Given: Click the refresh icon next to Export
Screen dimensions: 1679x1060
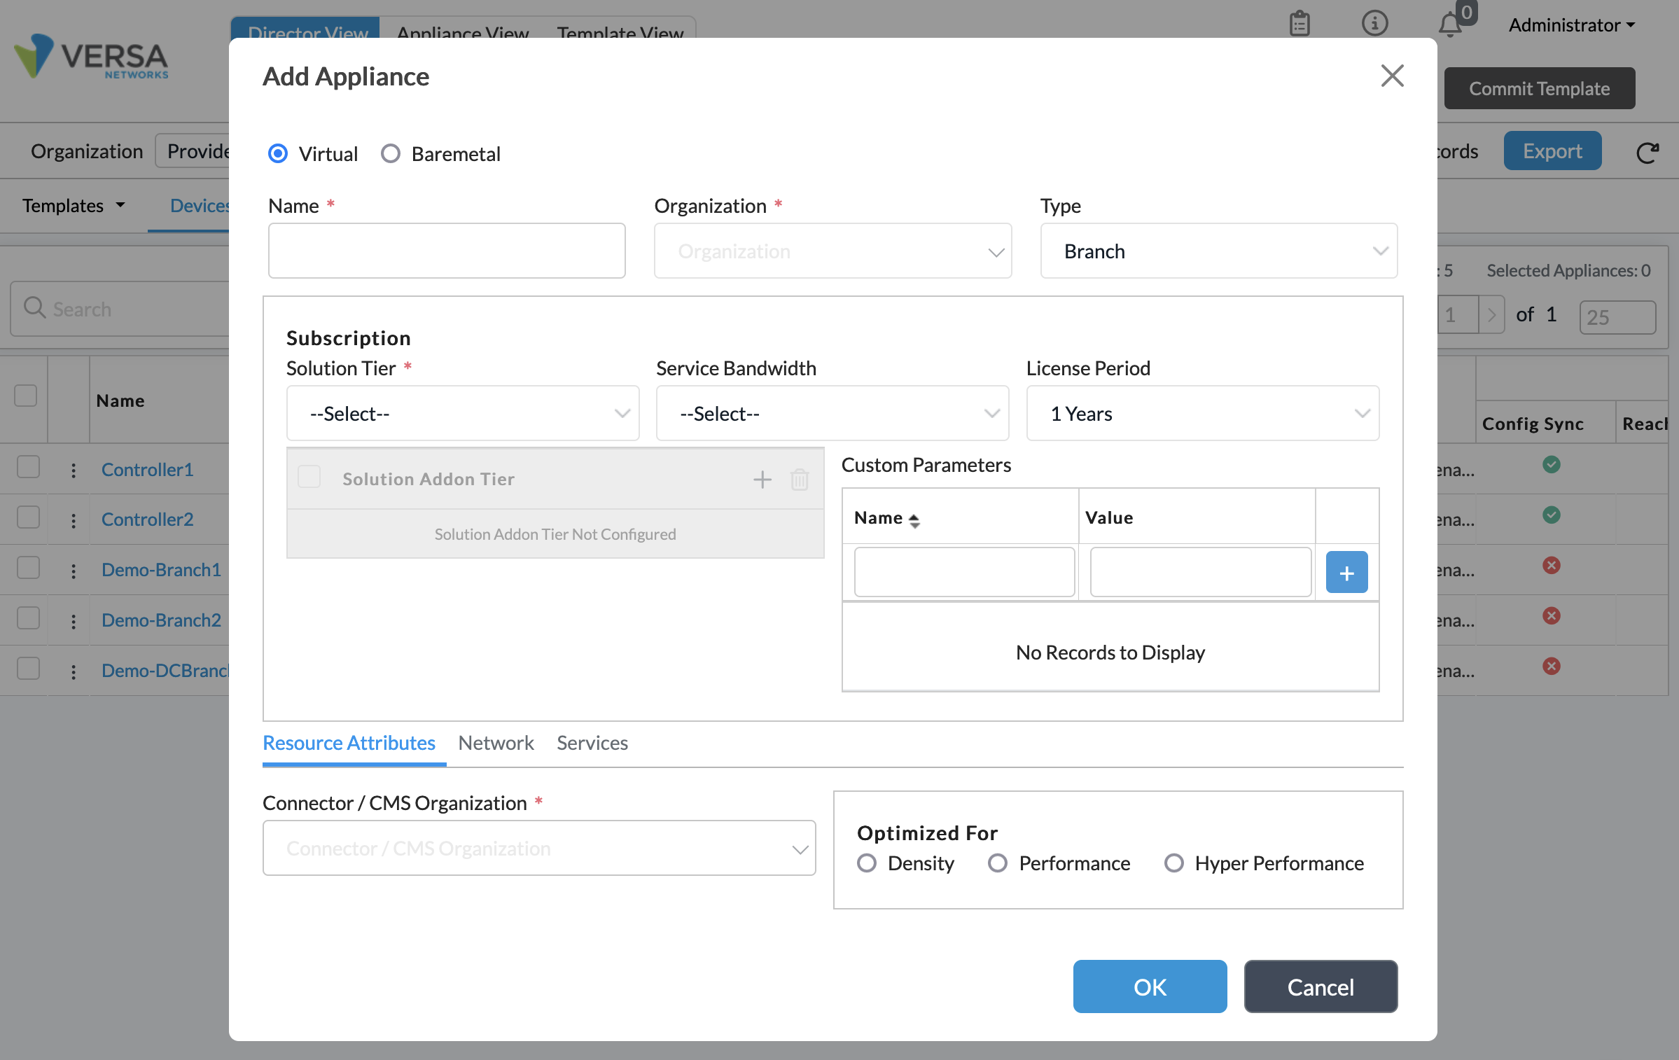Looking at the screenshot, I should pyautogui.click(x=1647, y=152).
